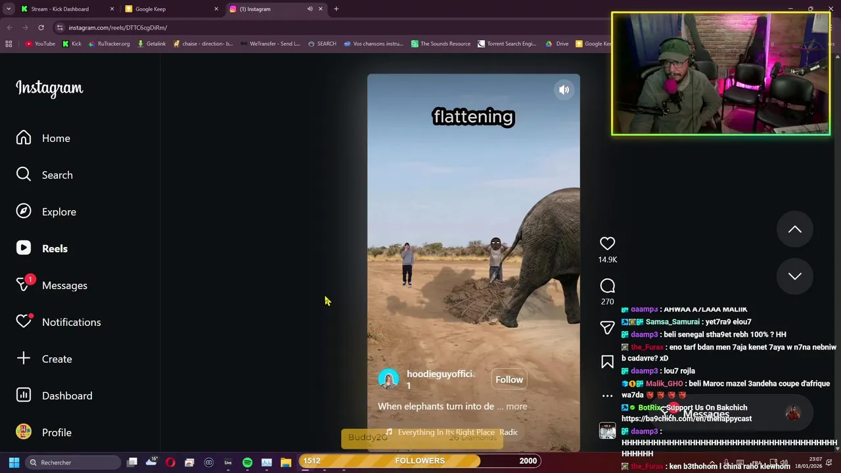Close the Google Keep tab
The height and width of the screenshot is (473, 841).
tap(216, 9)
